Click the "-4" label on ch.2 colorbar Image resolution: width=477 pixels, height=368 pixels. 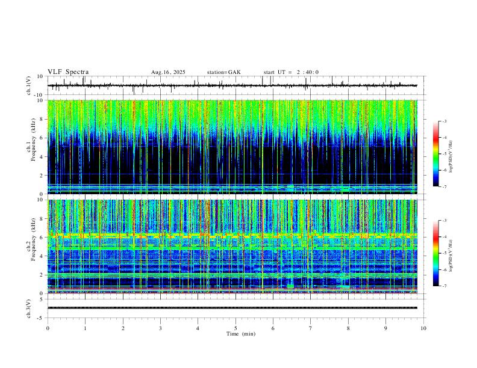(x=444, y=237)
